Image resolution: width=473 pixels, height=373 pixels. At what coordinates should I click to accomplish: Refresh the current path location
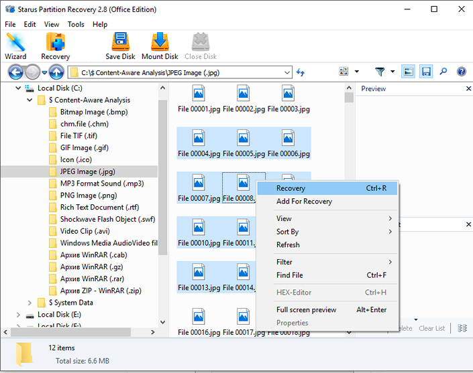pos(300,72)
